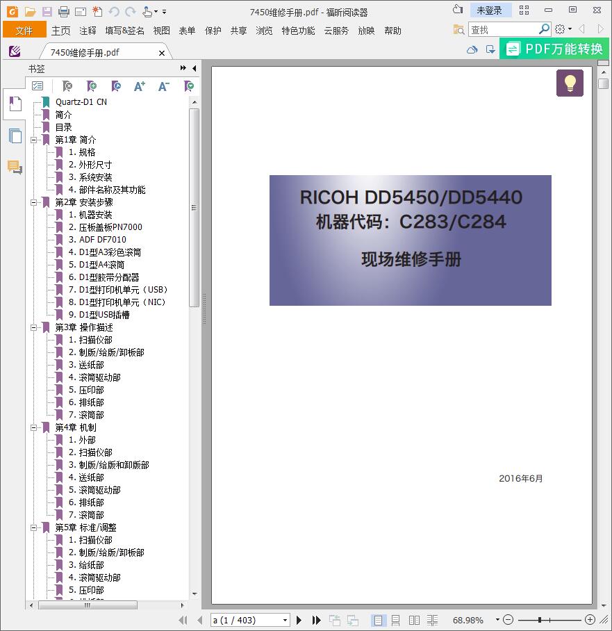Image resolution: width=612 pixels, height=631 pixels.
Task: Enable continuous page view mode
Action: tap(395, 620)
